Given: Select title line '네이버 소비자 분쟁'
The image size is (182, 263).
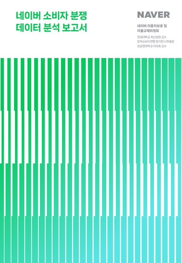Looking at the screenshot, I should 51,16.
